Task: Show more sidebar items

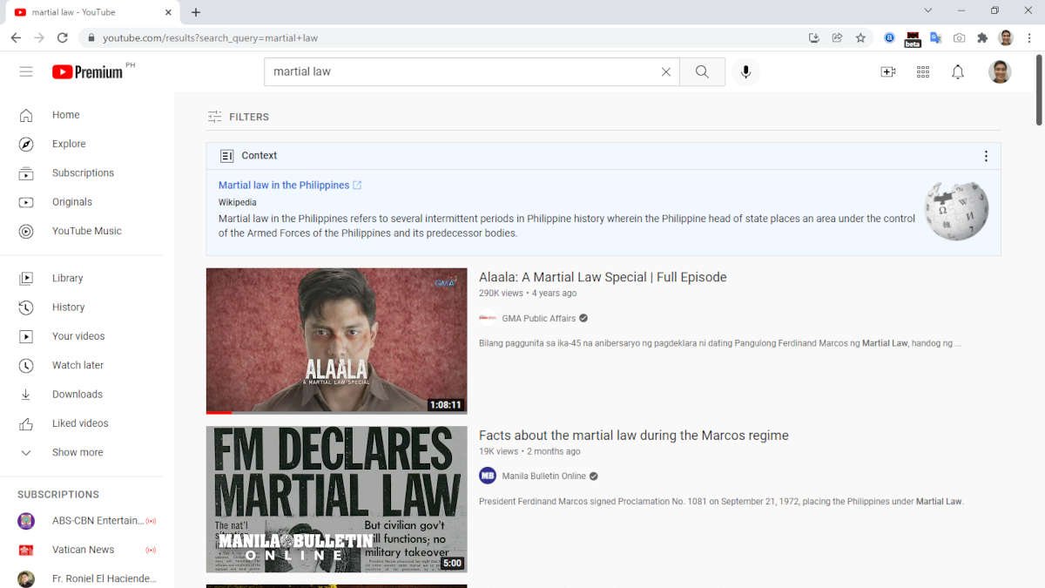Action: pyautogui.click(x=77, y=452)
